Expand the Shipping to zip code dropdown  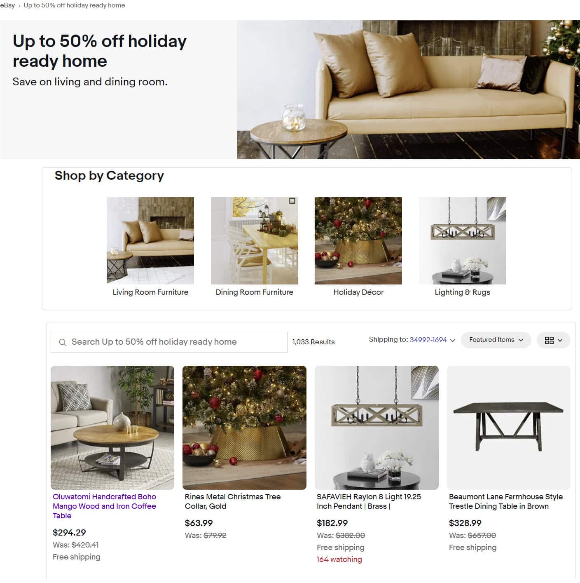[453, 340]
